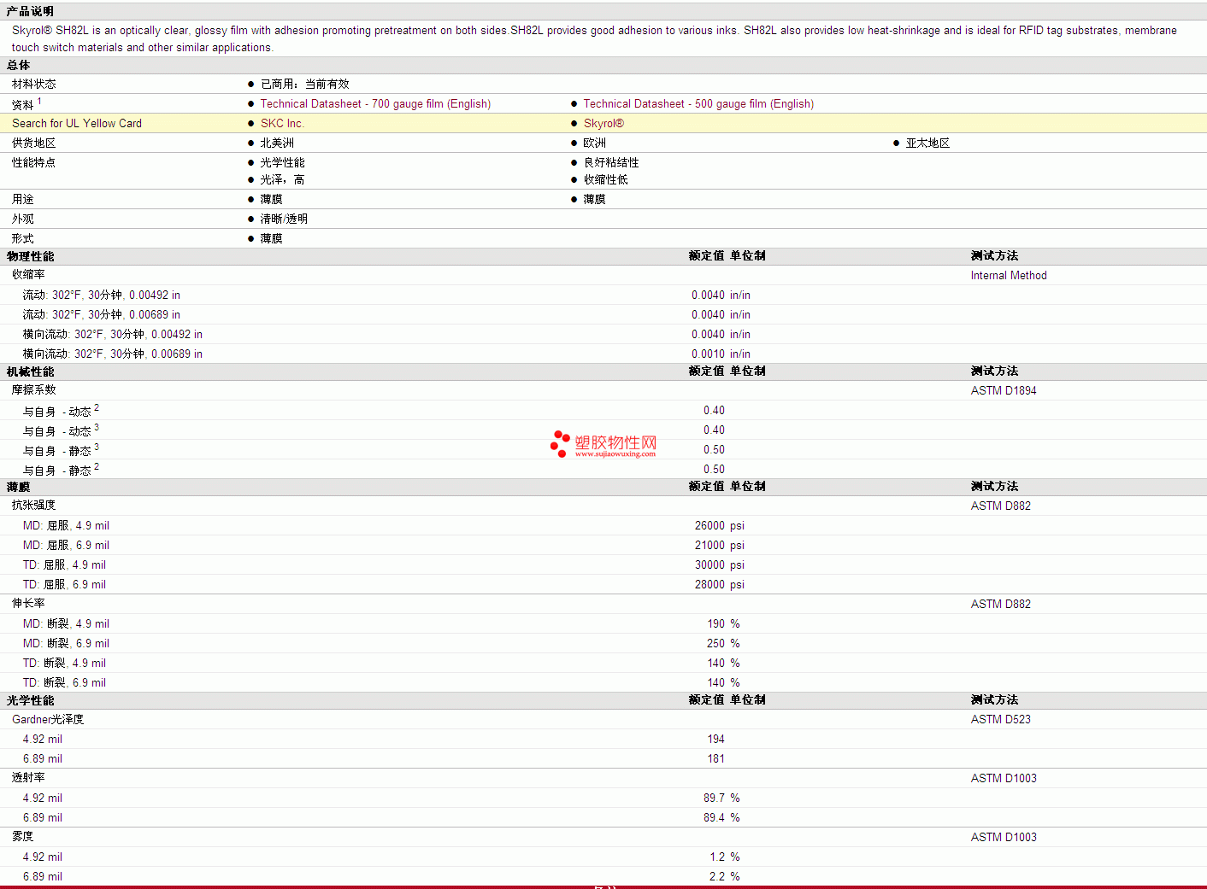Click the 1.2 % haze value
1207x889 pixels.
click(x=725, y=857)
